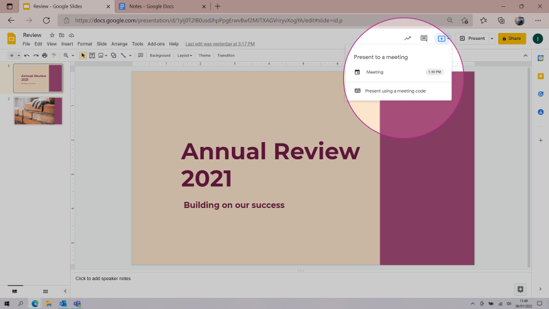
Task: Open Contacts in the side panel
Action: (541, 112)
